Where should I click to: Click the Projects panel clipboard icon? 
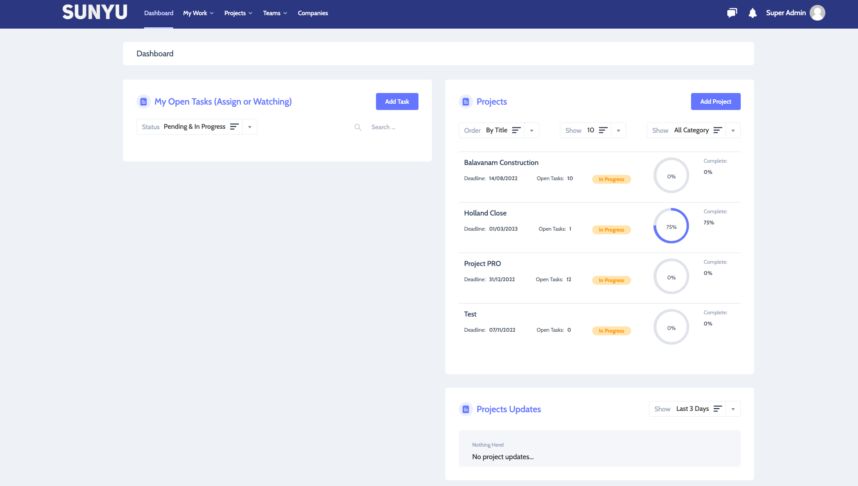tap(466, 101)
